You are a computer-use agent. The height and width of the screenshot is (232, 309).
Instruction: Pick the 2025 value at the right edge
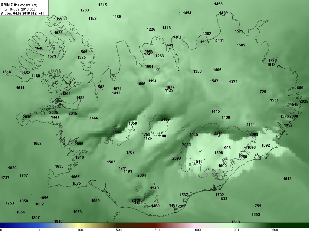[x=304, y=101]
